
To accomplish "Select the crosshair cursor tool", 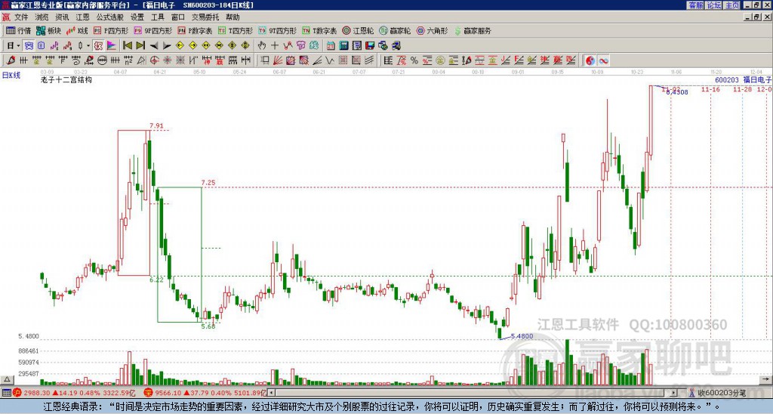I will pyautogui.click(x=275, y=46).
